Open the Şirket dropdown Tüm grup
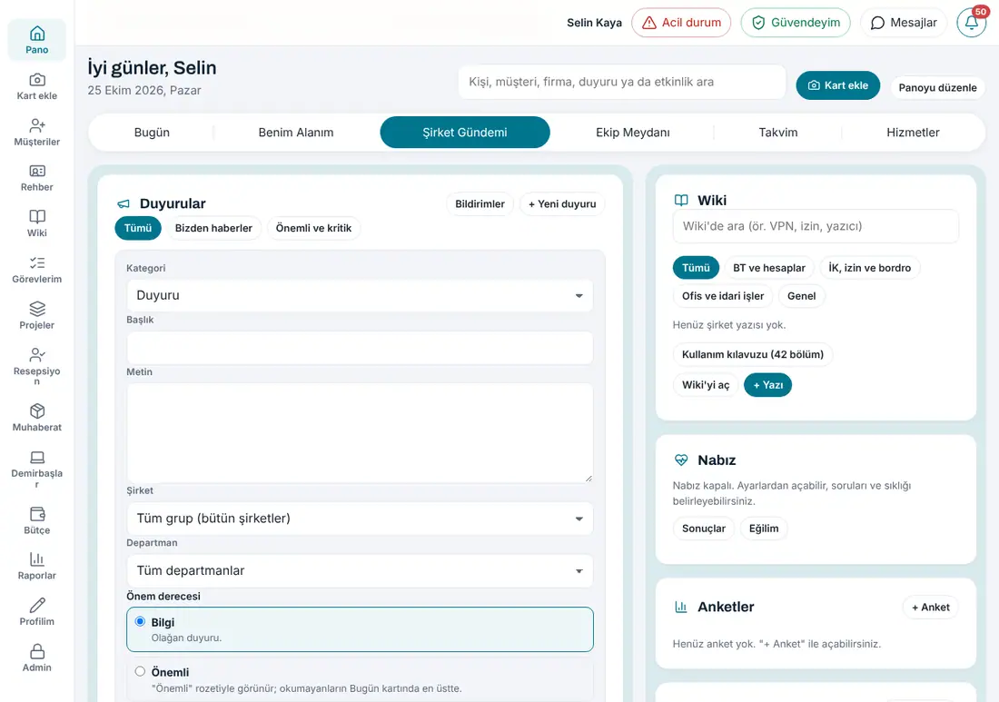This screenshot has height=702, width=999. (360, 519)
